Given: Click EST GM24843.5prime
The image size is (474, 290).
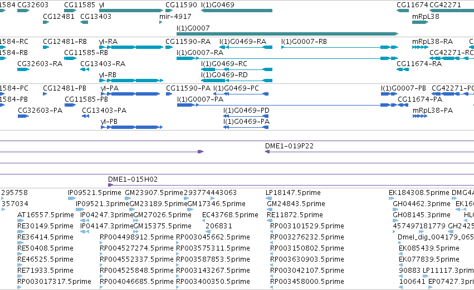Looking at the screenshot, I should [x=296, y=204].
